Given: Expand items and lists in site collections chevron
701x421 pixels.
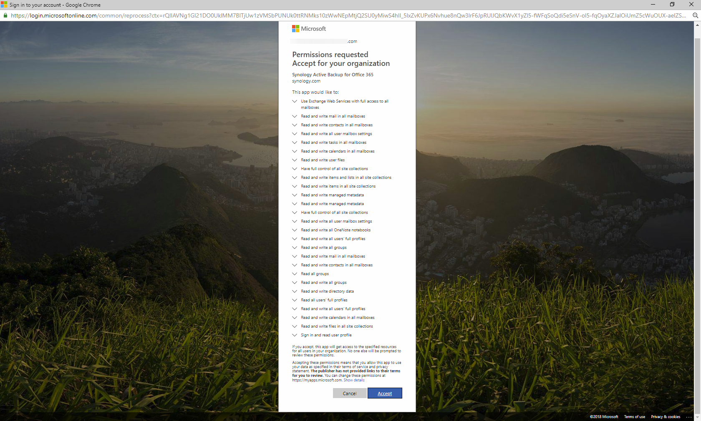Looking at the screenshot, I should [x=295, y=178].
